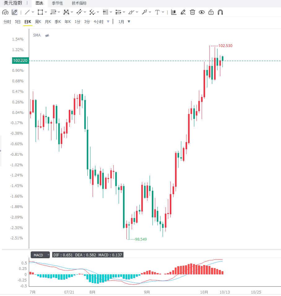The width and height of the screenshot is (281, 296).
Task: Click the text annotation T tool
Action: coord(157,12)
